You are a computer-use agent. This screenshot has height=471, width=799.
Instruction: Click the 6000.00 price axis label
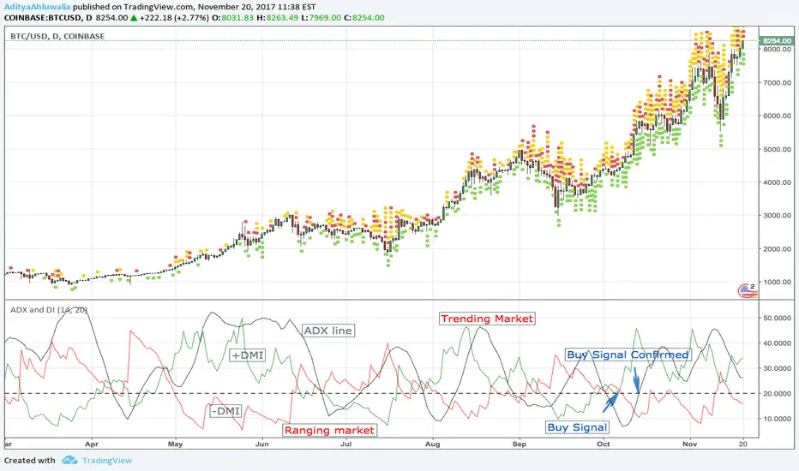[777, 116]
